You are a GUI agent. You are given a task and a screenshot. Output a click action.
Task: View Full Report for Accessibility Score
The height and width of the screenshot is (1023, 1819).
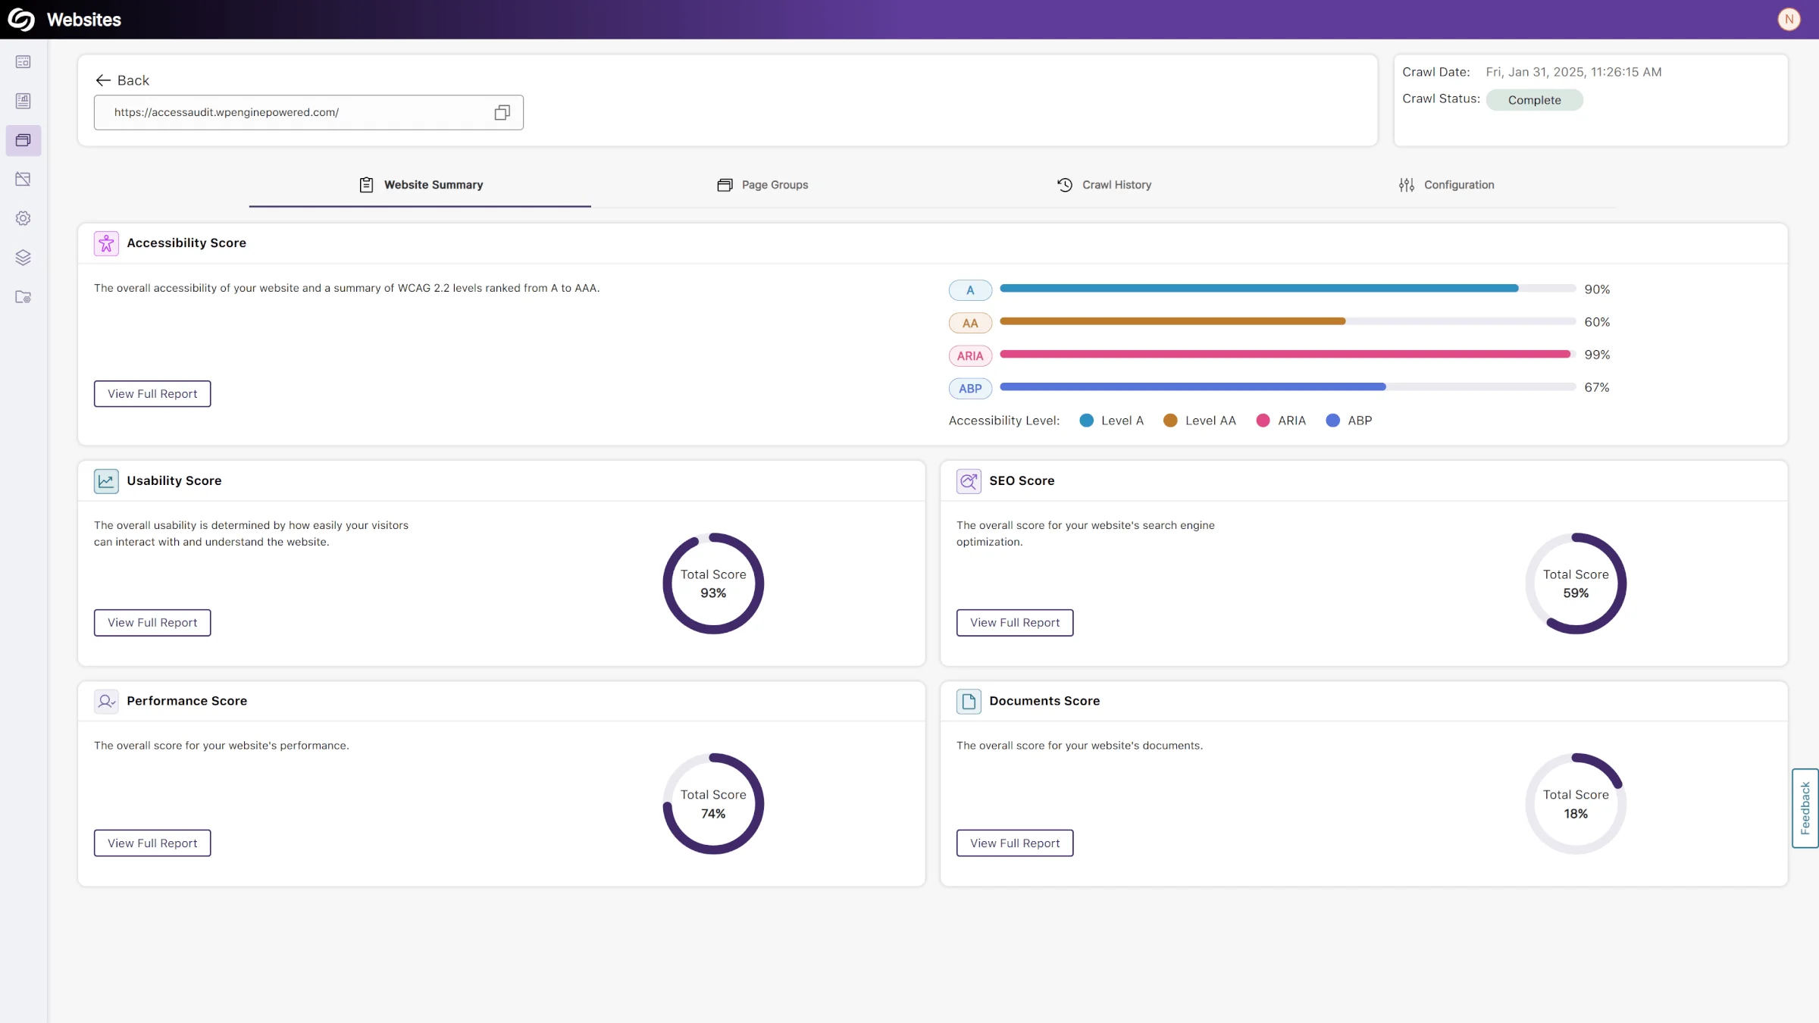(152, 394)
